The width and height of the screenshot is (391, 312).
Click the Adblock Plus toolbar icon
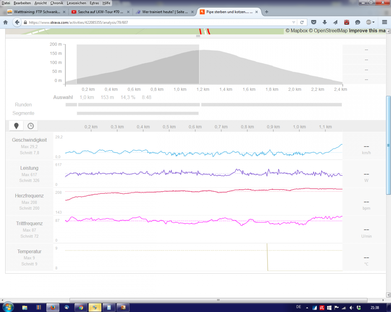[x=369, y=22]
